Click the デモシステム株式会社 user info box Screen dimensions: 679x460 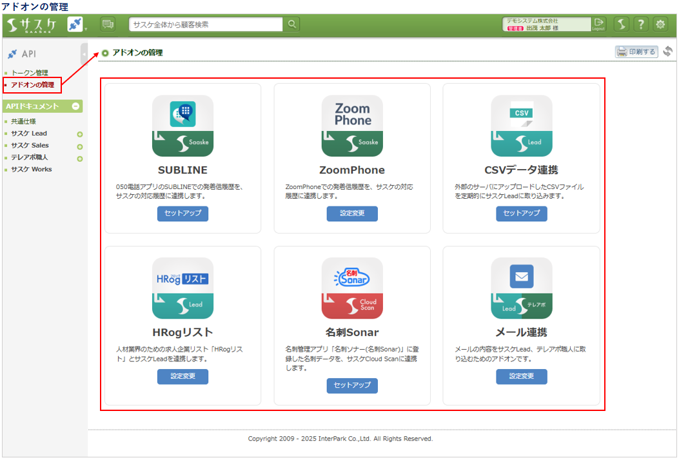[547, 25]
